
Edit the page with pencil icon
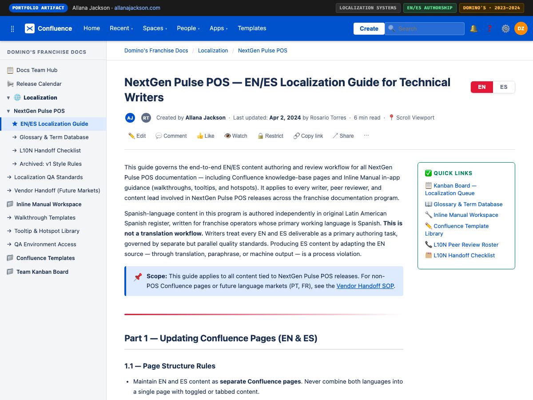click(x=137, y=136)
